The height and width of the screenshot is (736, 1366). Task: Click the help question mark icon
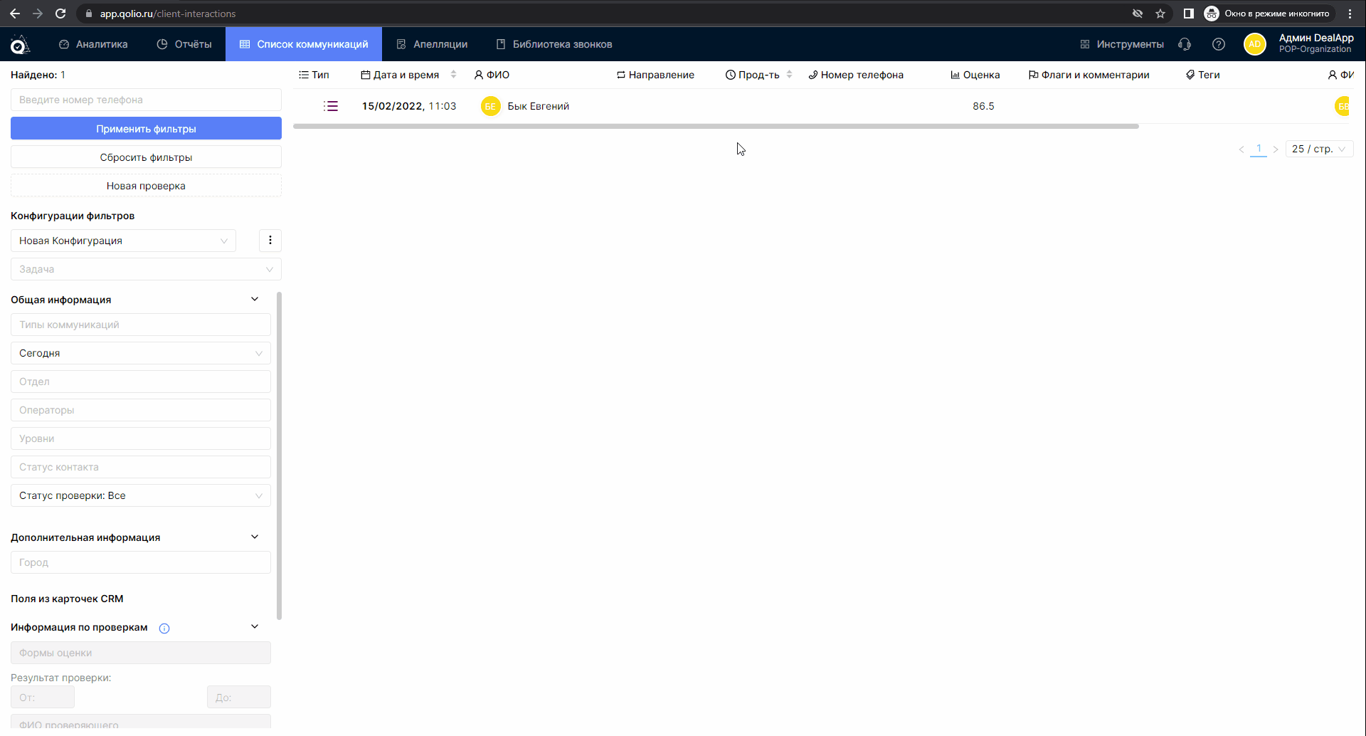[1218, 44]
